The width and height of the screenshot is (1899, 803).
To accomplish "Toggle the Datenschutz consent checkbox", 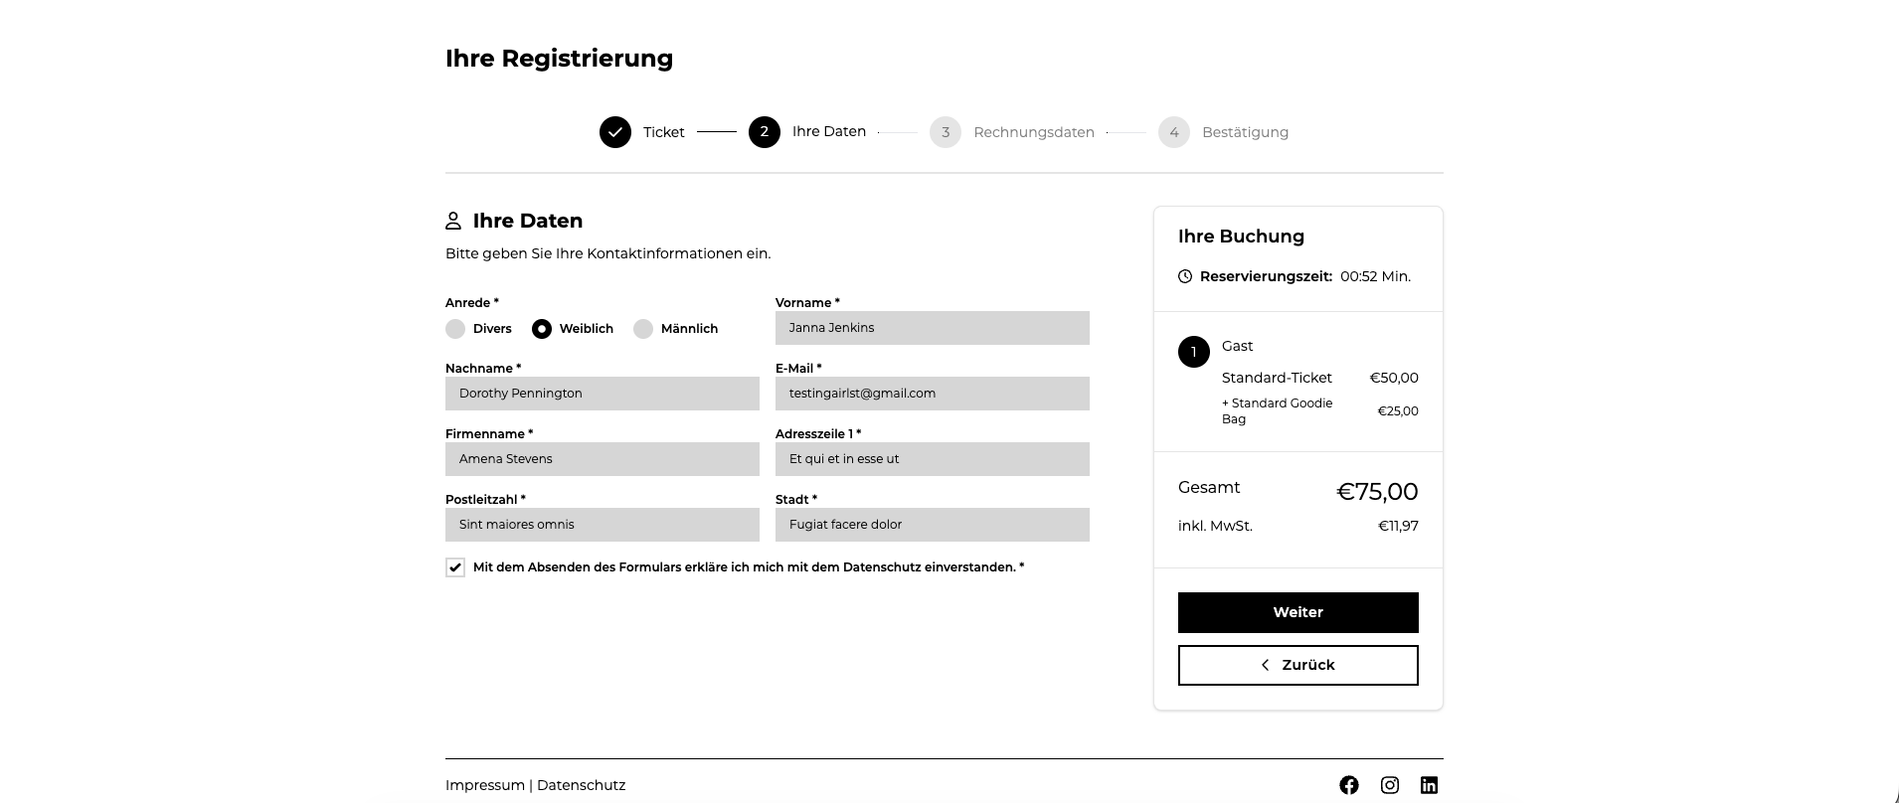I will click(455, 567).
